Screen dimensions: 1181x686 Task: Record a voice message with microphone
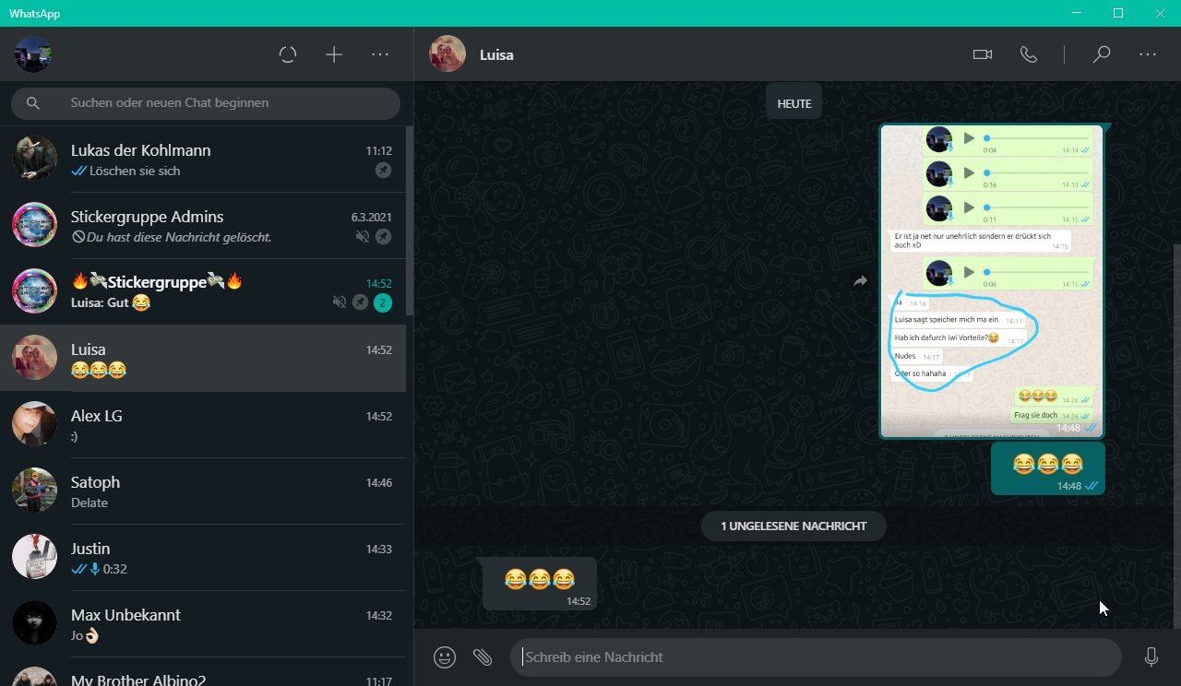point(1151,657)
